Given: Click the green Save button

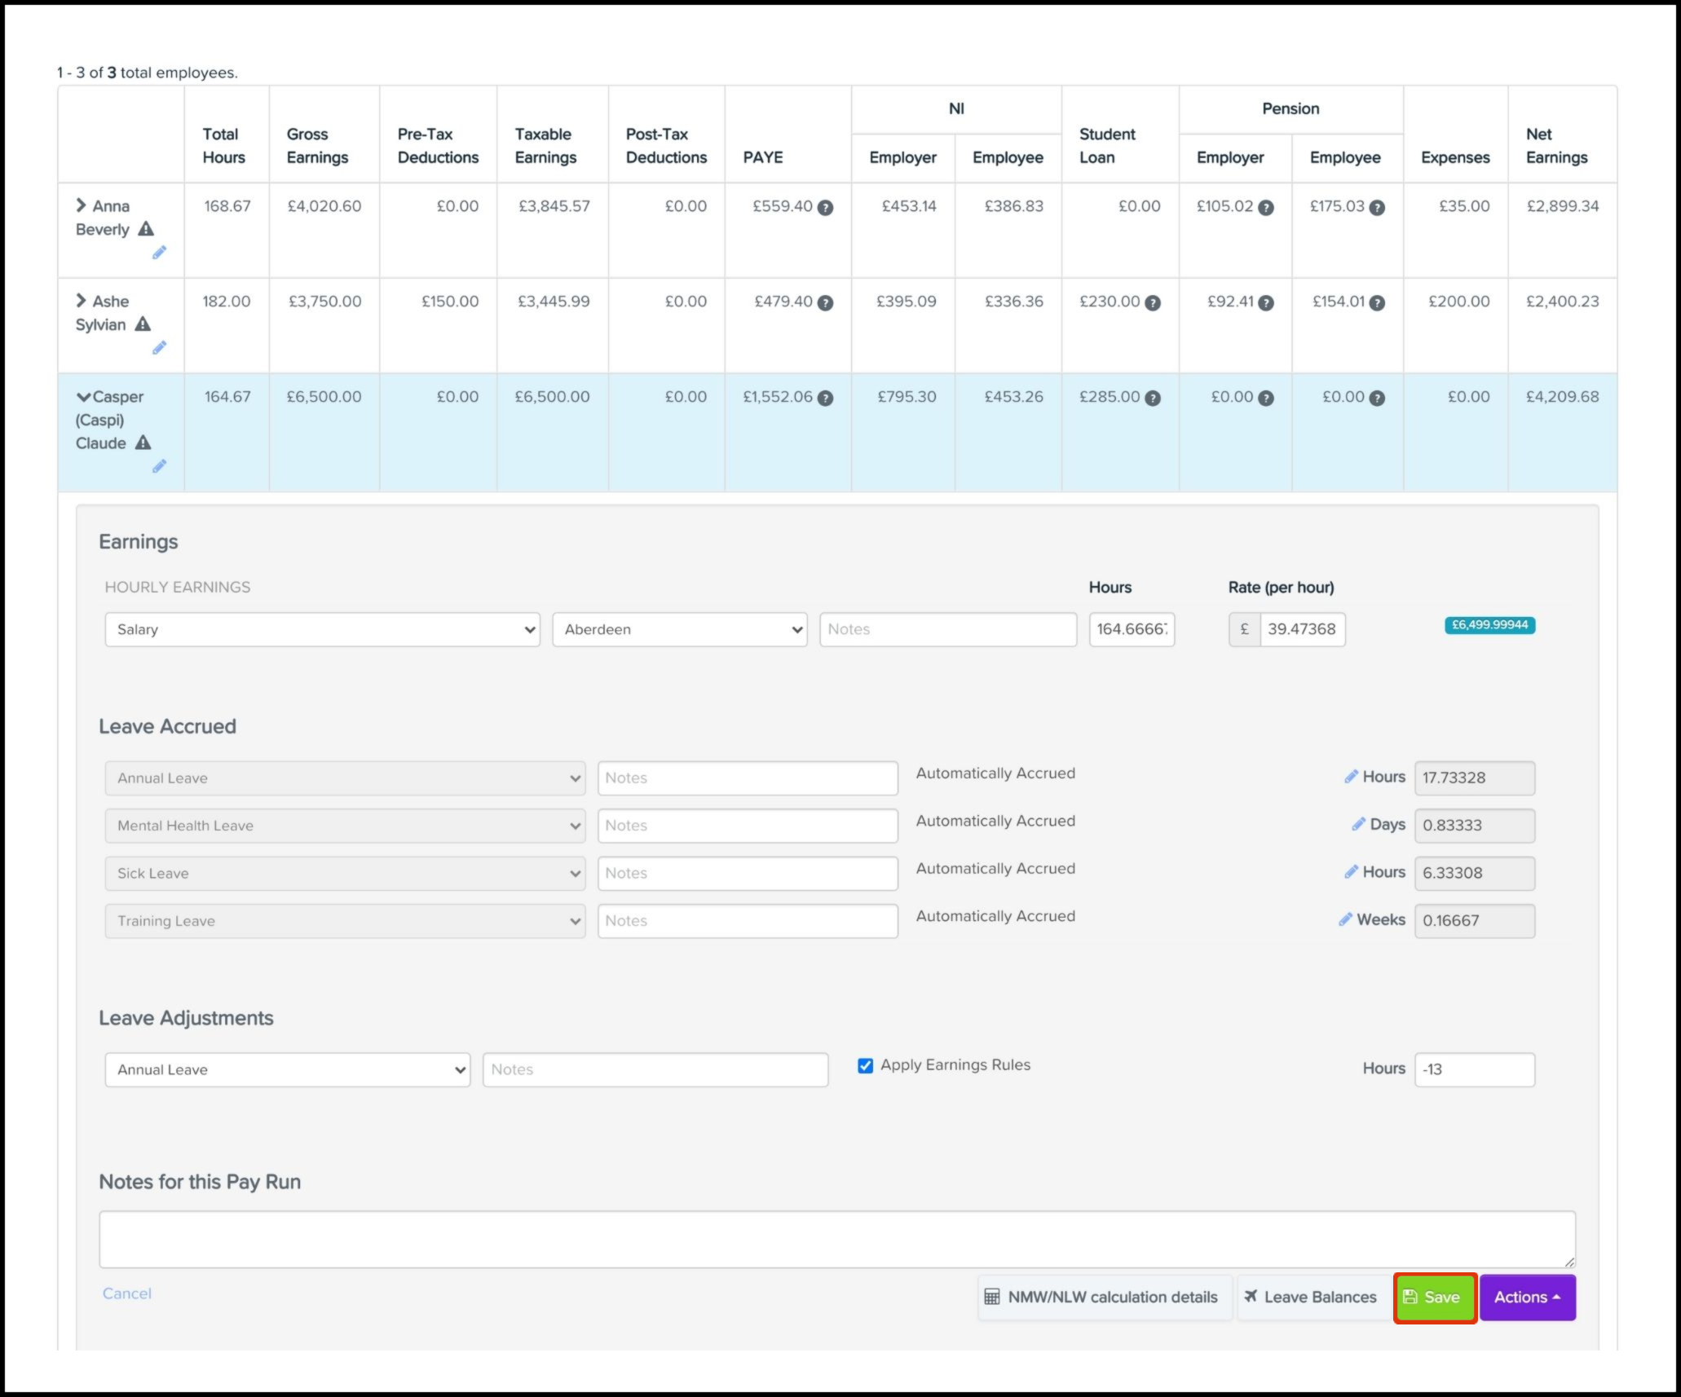Looking at the screenshot, I should [x=1434, y=1297].
